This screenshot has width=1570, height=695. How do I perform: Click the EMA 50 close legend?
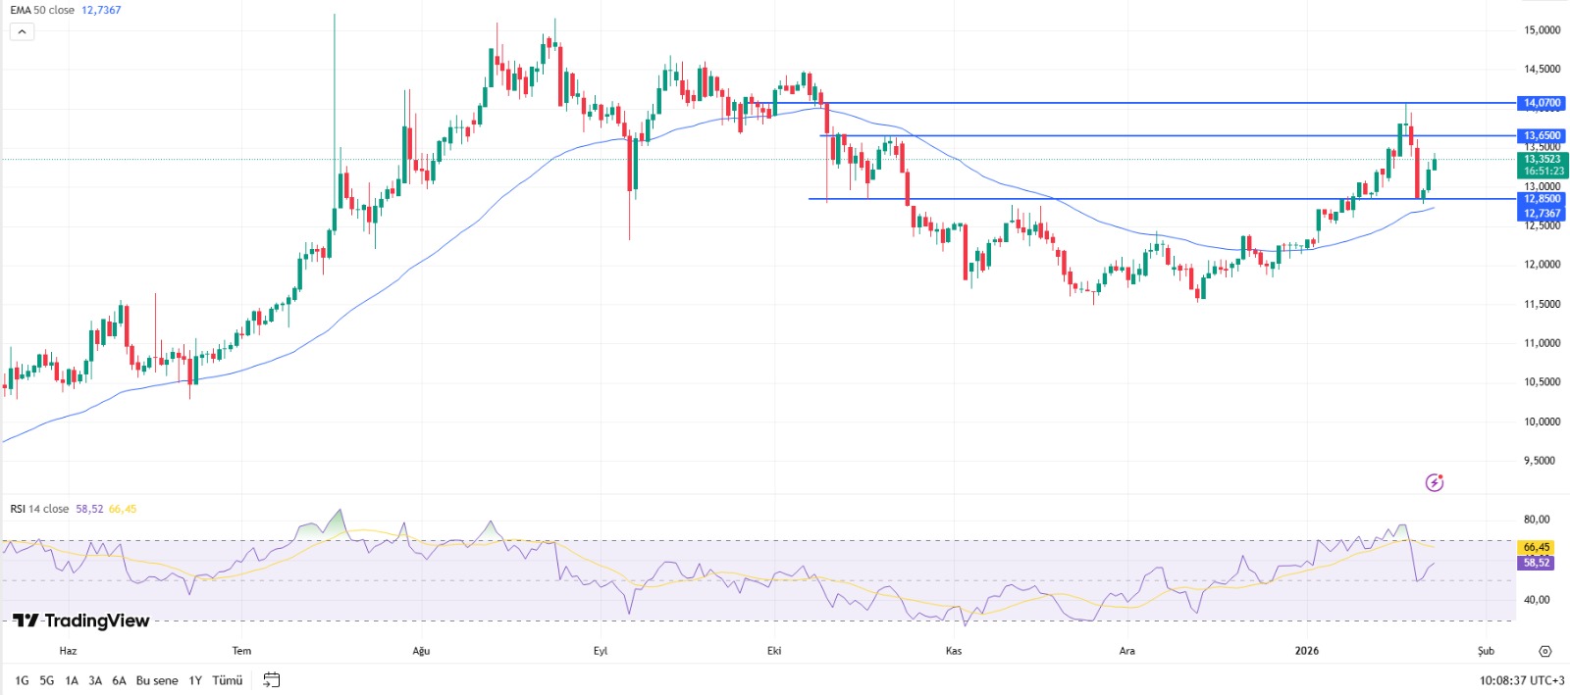click(42, 10)
